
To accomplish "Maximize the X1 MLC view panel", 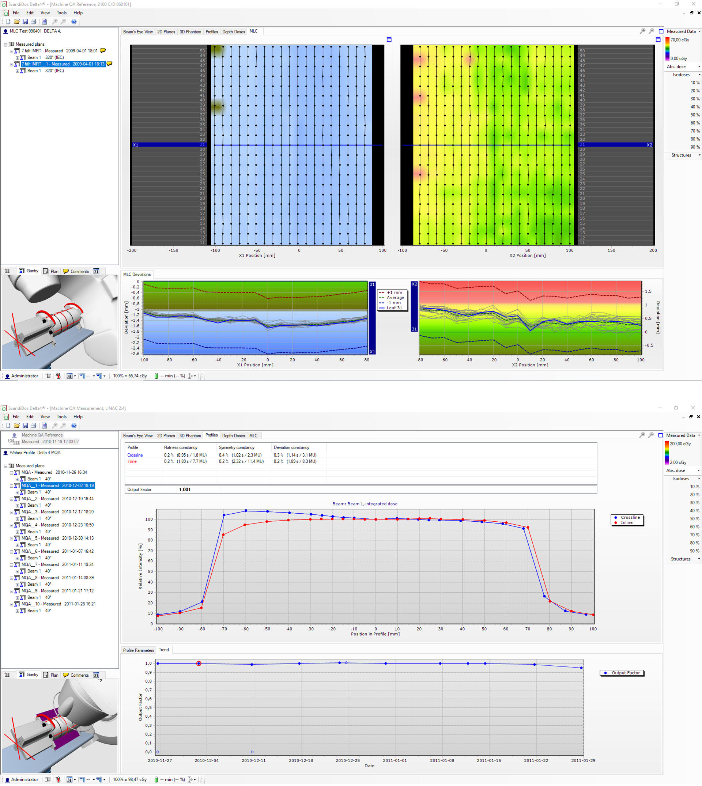I will tap(389, 39).
